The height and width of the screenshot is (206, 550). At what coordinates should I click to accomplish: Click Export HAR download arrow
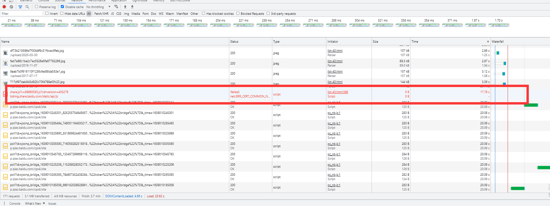132,7
